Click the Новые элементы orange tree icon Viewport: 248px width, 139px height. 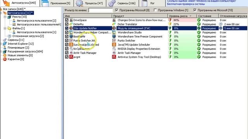click(x=5, y=55)
